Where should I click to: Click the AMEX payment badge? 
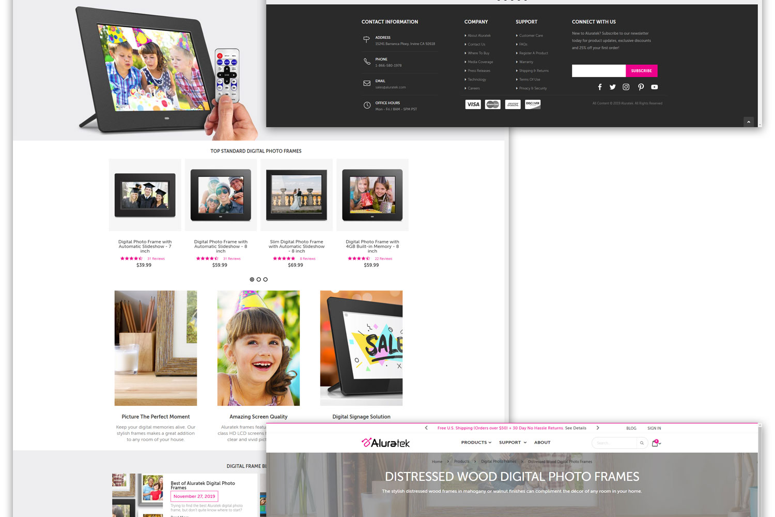pyautogui.click(x=513, y=104)
